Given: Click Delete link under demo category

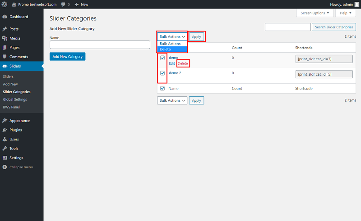Looking at the screenshot, I should [183, 63].
